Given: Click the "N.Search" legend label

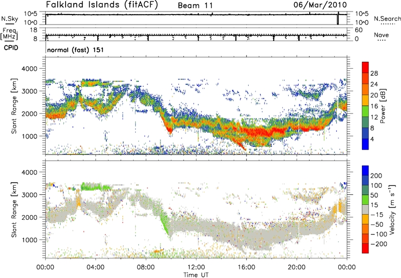Looking at the screenshot, I should 387,19.
